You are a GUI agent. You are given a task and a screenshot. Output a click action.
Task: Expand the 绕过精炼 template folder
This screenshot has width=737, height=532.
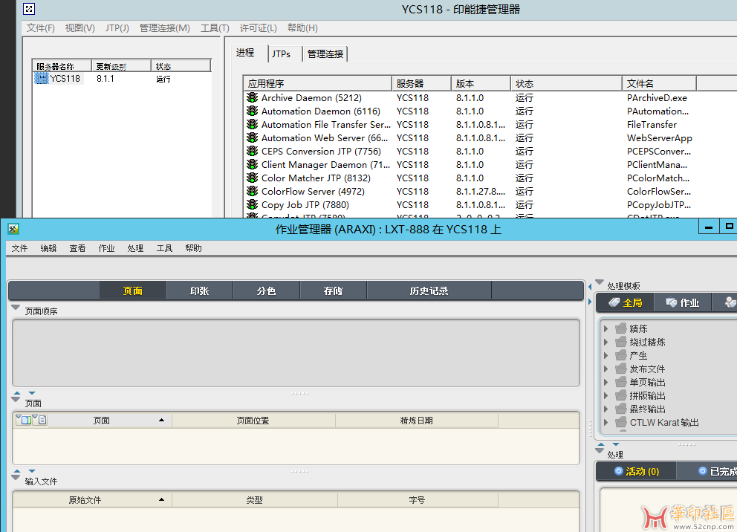click(x=605, y=342)
